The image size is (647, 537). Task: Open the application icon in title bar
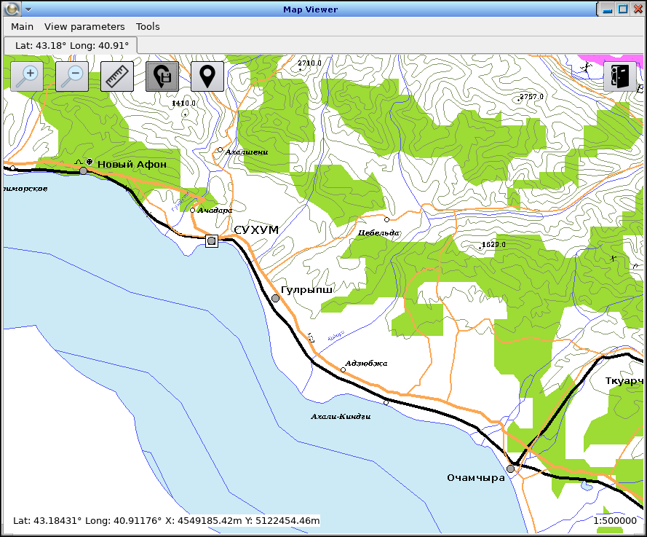point(11,9)
